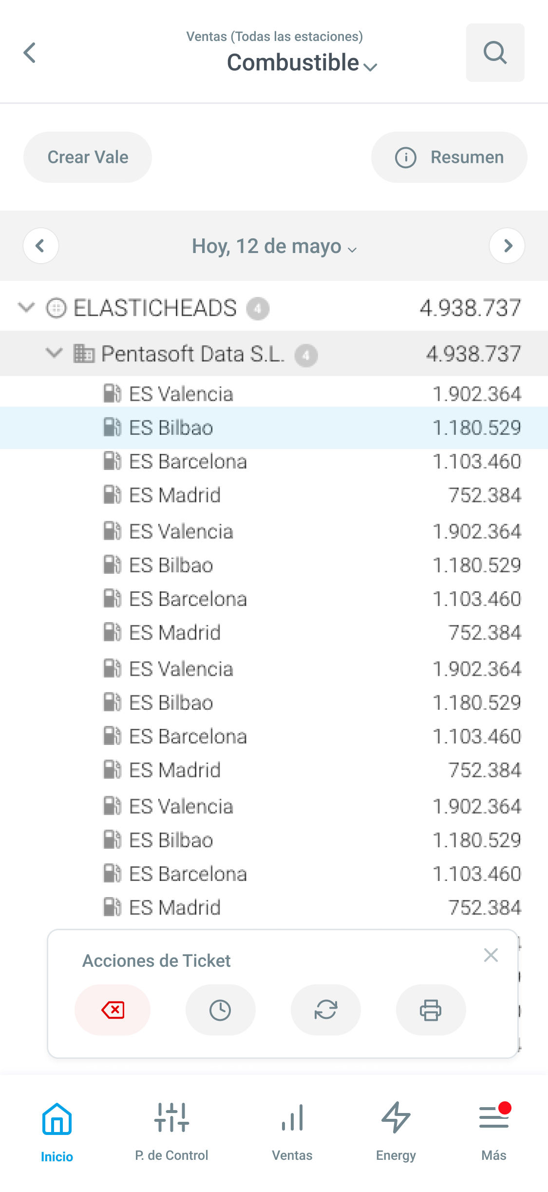548x1192 pixels.
Task: Open search with magnifier icon
Action: (495, 53)
